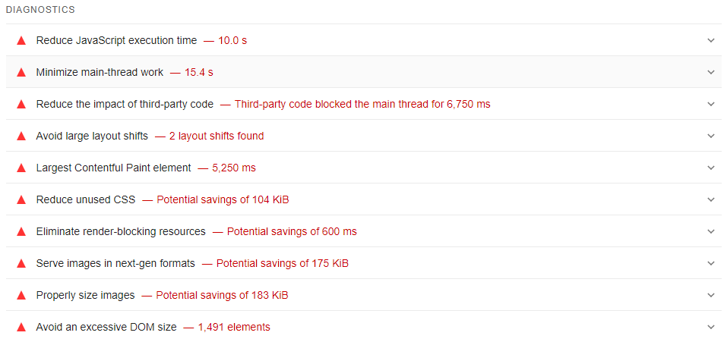The width and height of the screenshot is (727, 342).
Task: Click red triangle beside Reduce unused CSS
Action: (21, 199)
